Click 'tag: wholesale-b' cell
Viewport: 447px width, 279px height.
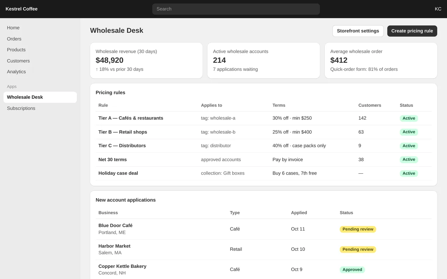click(218, 132)
